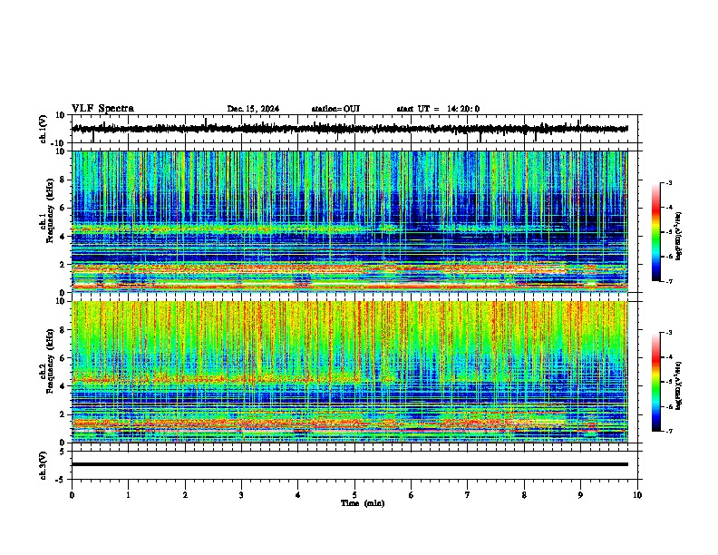Click inside the ch.1 spectrogram panel
Viewport: 718px width, 555px height.
coord(350,221)
